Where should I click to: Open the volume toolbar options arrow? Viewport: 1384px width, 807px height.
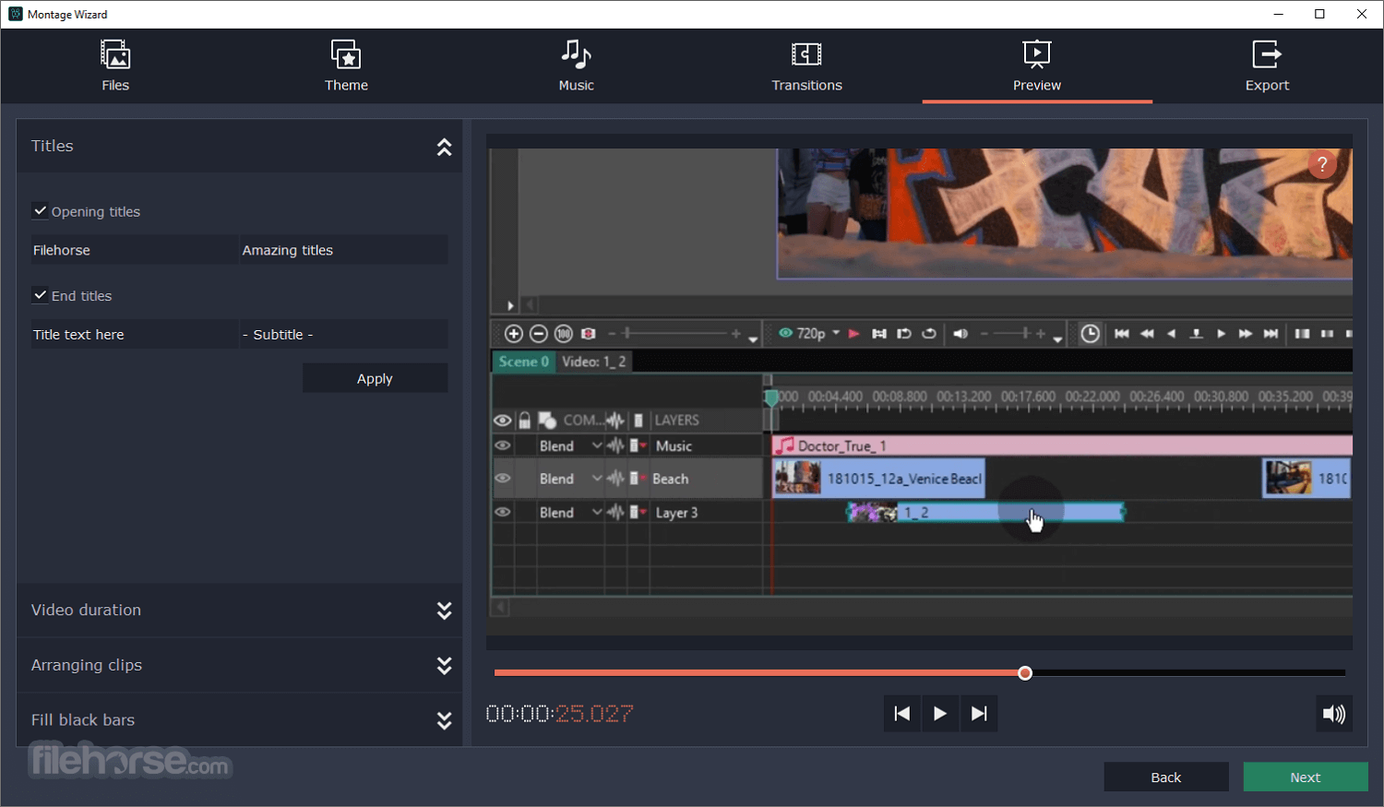tap(1057, 338)
